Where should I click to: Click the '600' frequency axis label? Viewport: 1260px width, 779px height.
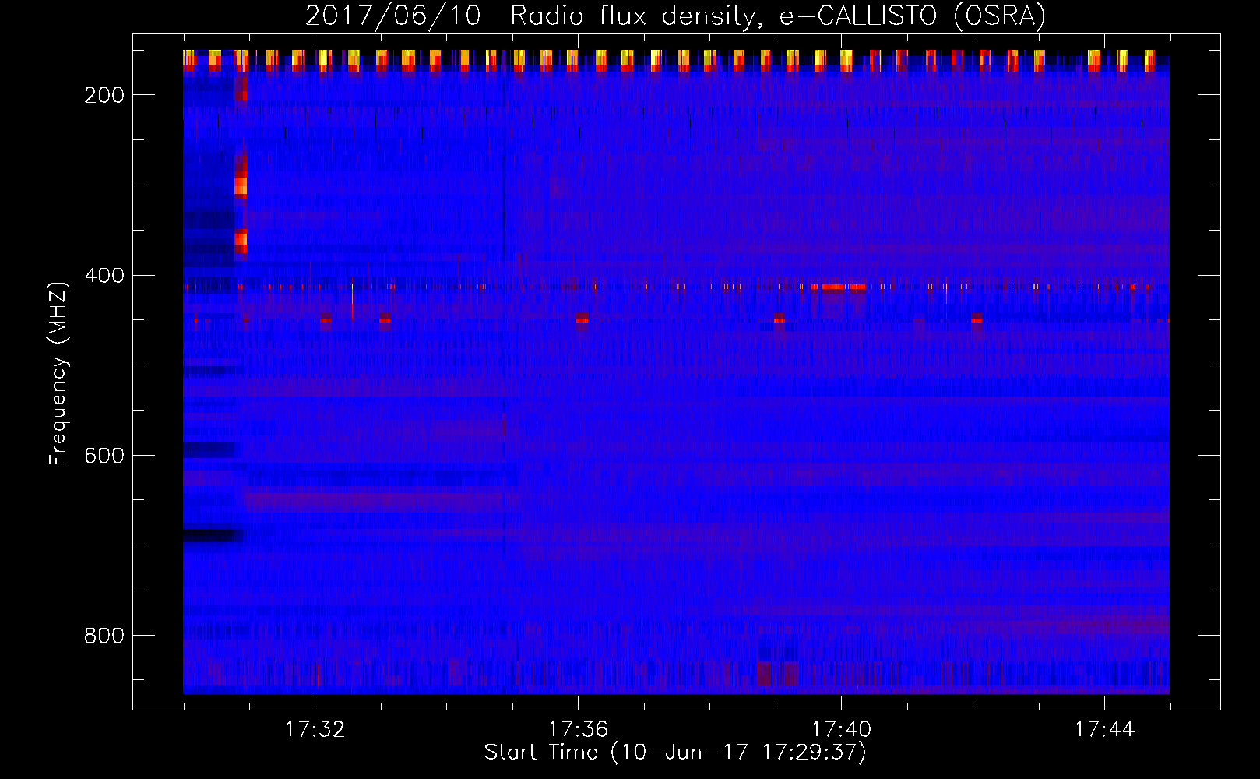point(104,456)
